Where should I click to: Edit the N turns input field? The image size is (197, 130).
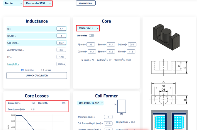pyautogui.click(x=61, y=29)
